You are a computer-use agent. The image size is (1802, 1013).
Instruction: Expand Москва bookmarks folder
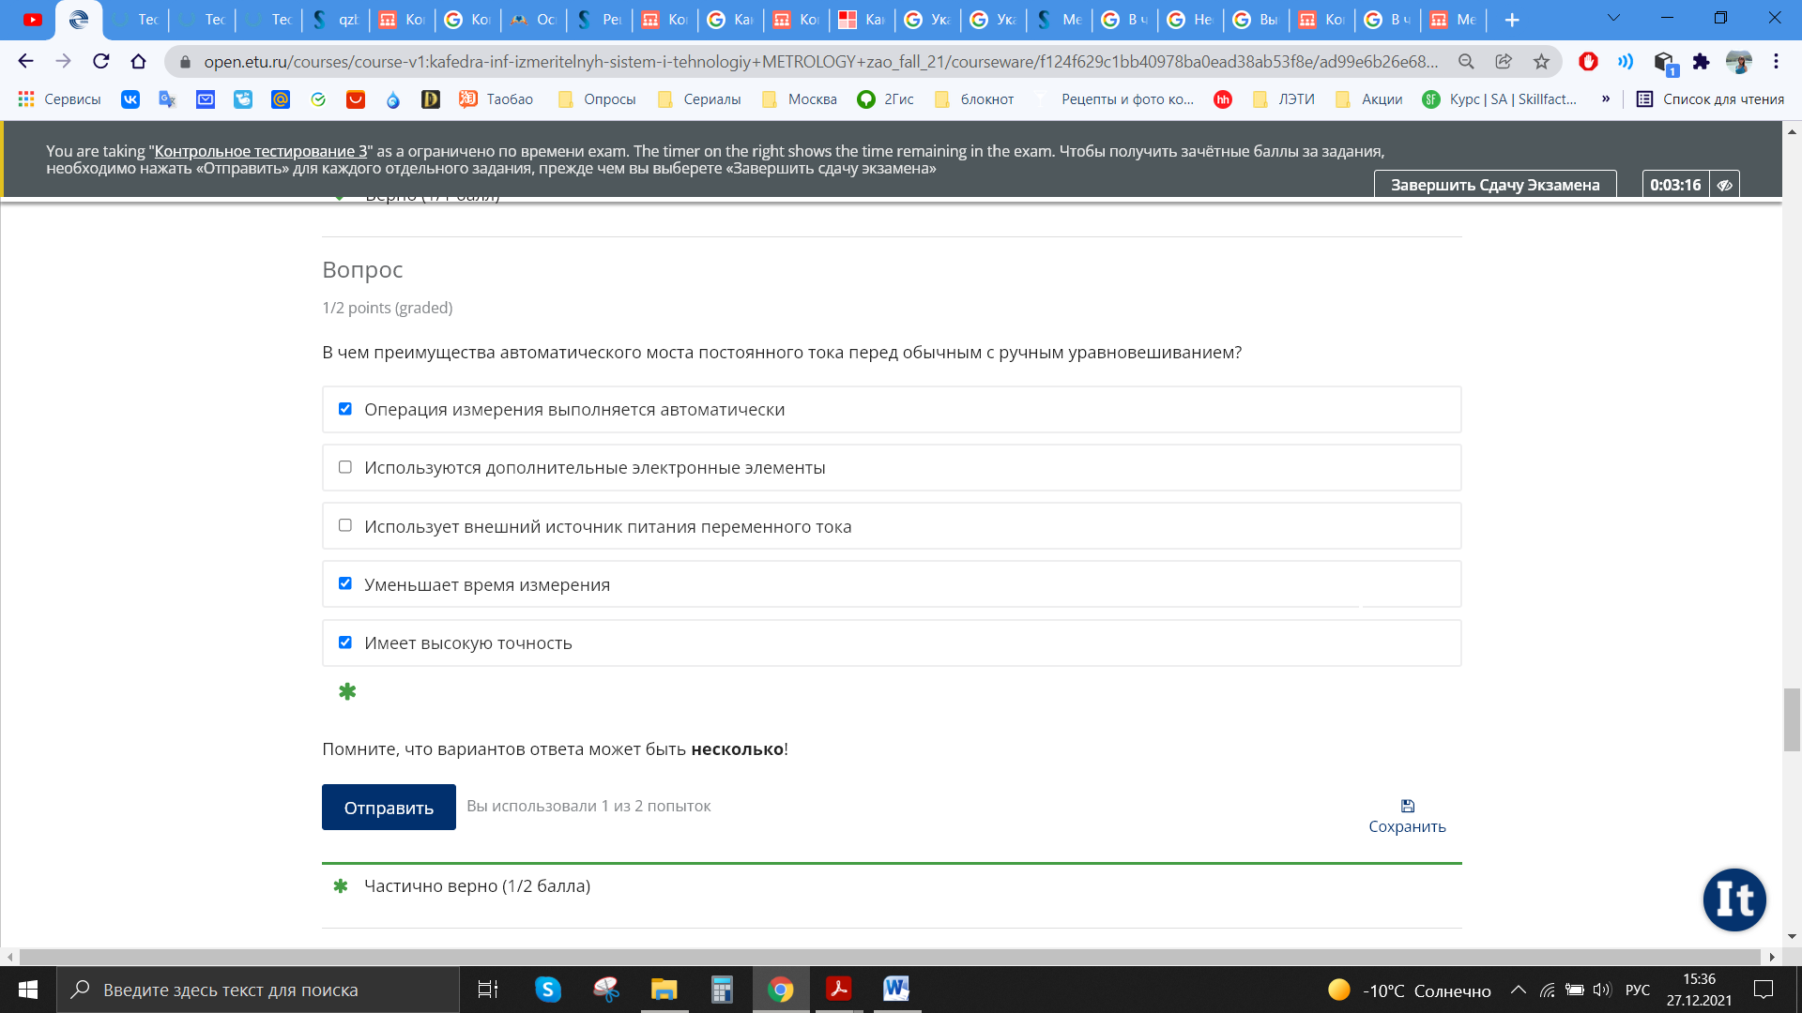pos(800,99)
